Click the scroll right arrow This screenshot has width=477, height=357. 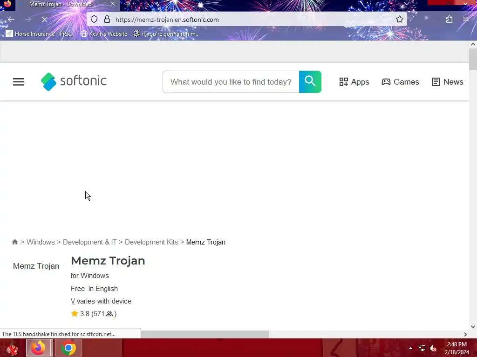465,334
